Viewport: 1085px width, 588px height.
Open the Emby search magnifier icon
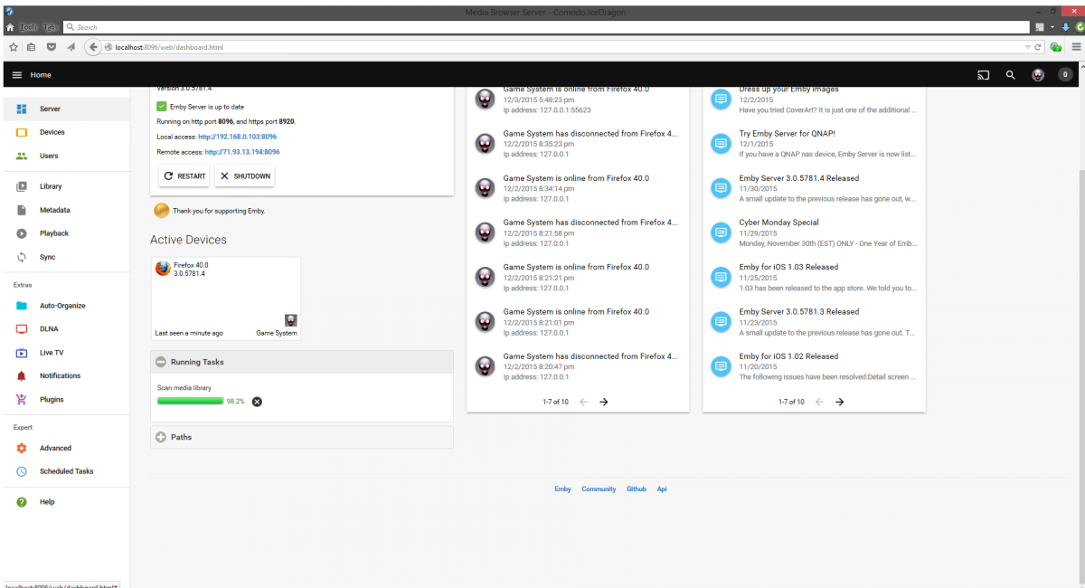pyautogui.click(x=1011, y=75)
